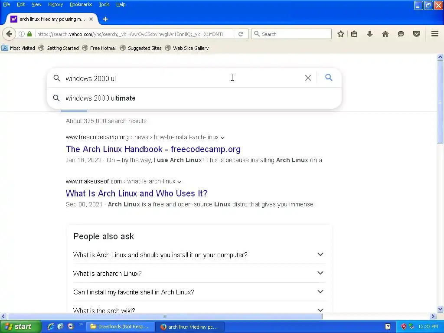Open the View menu
The height and width of the screenshot is (333, 444).
(x=36, y=4)
